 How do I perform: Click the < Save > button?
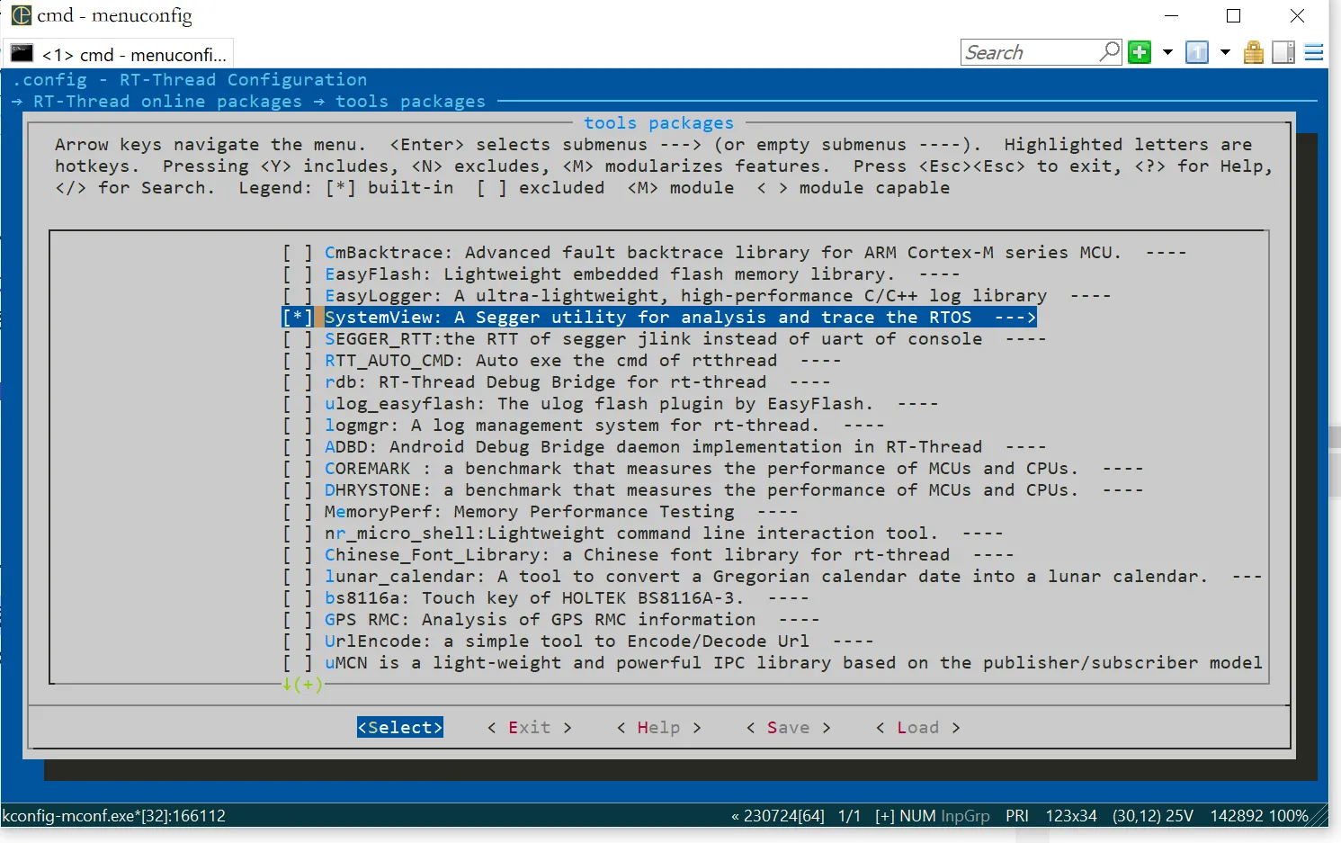(789, 728)
